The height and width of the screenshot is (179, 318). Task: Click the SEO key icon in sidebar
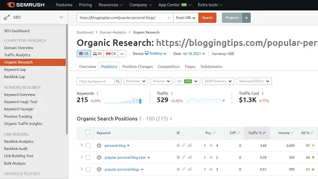(7, 17)
